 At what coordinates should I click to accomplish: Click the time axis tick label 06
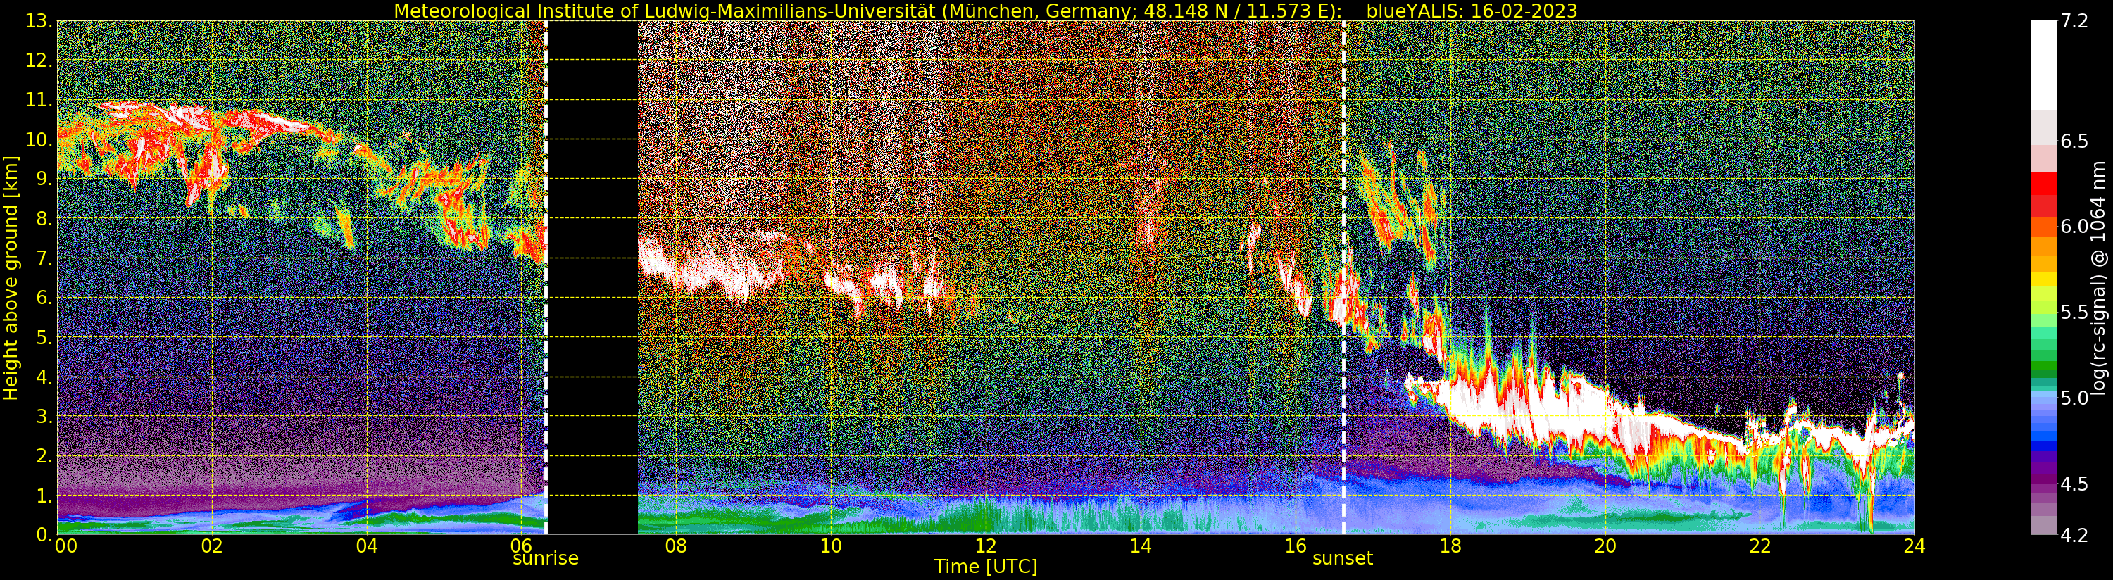(x=521, y=546)
